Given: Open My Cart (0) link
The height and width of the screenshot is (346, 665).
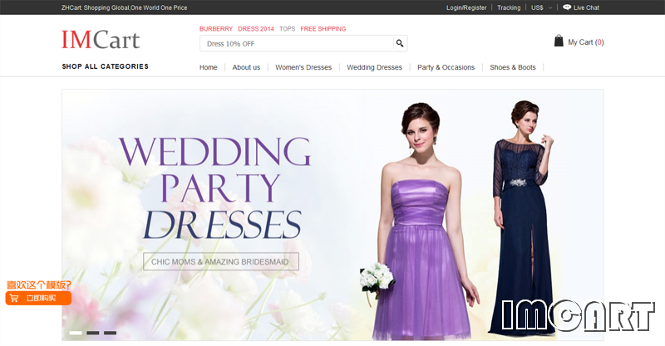Looking at the screenshot, I should pos(586,42).
